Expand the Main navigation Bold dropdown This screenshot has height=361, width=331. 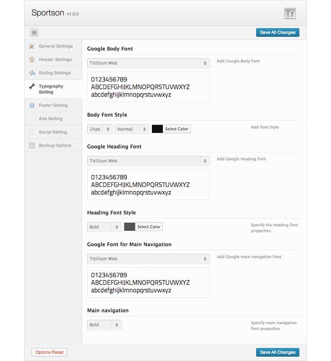[x=104, y=325]
